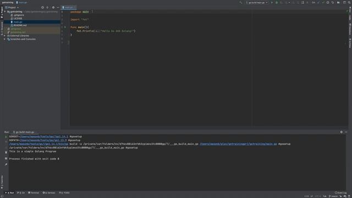This screenshot has width=352, height=198.
Task: Click Git branch indicator in status bar
Action: click(333, 196)
